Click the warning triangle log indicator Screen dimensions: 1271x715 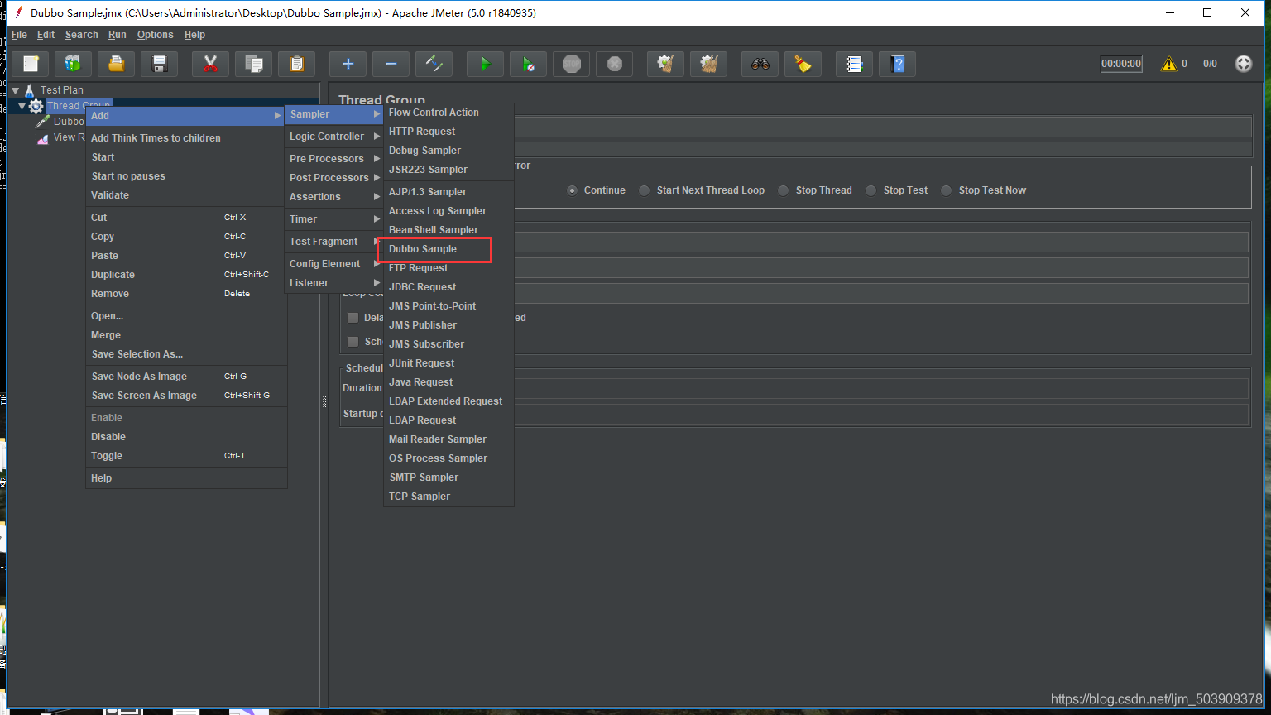pyautogui.click(x=1169, y=64)
